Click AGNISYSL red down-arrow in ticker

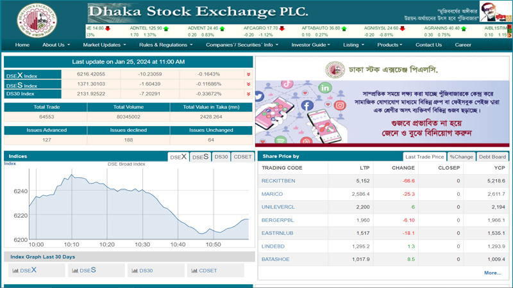coord(403,29)
